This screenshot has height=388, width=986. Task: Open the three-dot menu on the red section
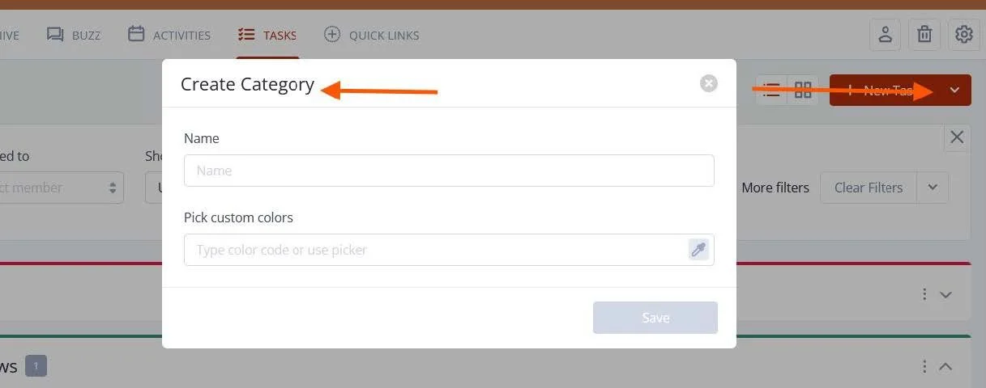924,294
